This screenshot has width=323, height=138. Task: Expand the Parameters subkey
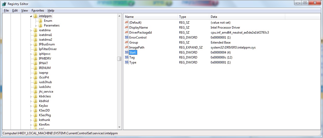(x=36, y=26)
